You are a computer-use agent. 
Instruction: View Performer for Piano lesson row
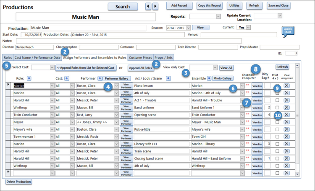[x=126, y=86]
